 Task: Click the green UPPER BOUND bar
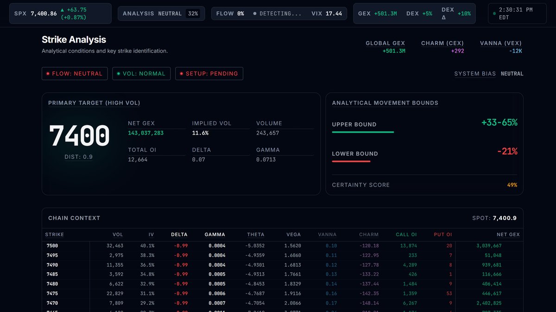tap(363, 132)
